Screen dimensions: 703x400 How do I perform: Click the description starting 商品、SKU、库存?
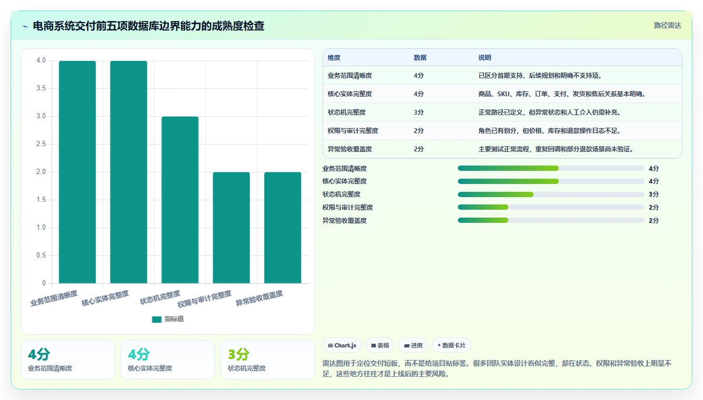pyautogui.click(x=562, y=94)
